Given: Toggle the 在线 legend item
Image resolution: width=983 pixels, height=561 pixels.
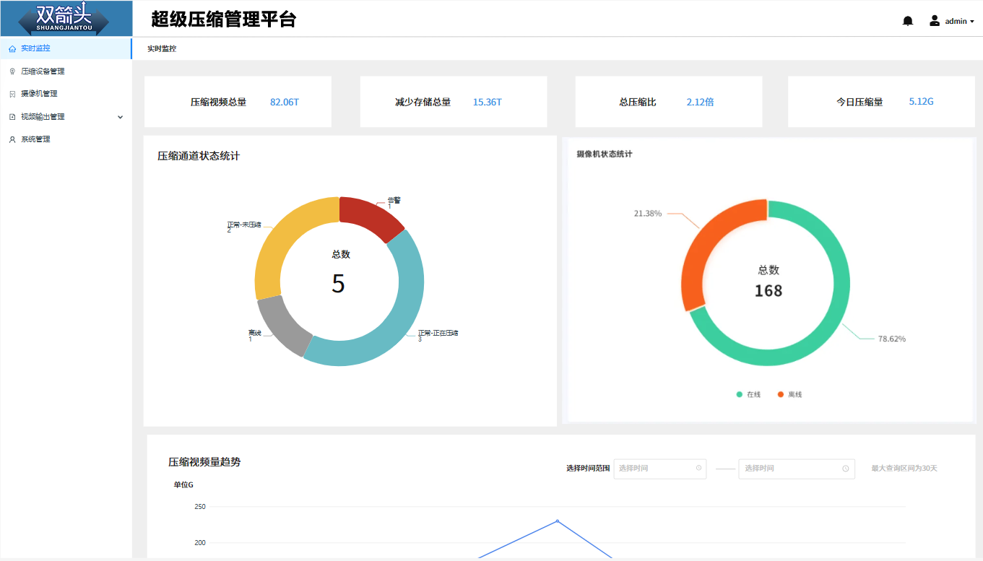Looking at the screenshot, I should coord(748,395).
